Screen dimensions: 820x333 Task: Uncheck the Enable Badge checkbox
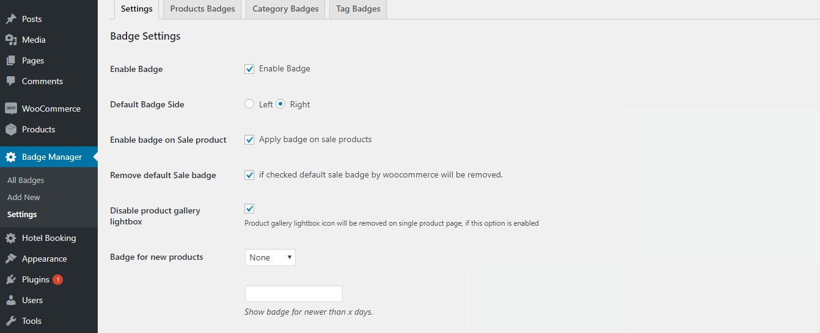249,69
